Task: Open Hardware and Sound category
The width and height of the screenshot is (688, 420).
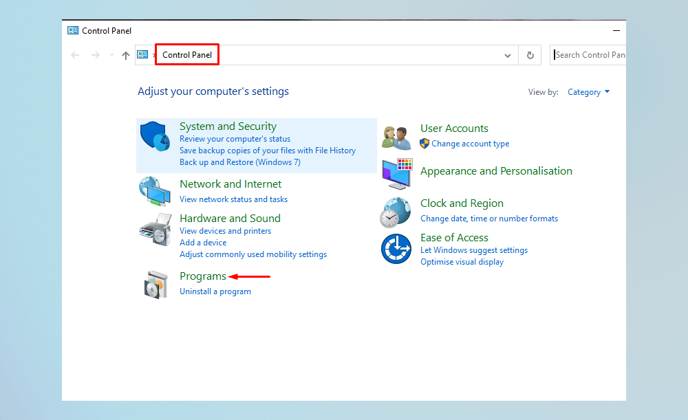Action: coord(230,219)
